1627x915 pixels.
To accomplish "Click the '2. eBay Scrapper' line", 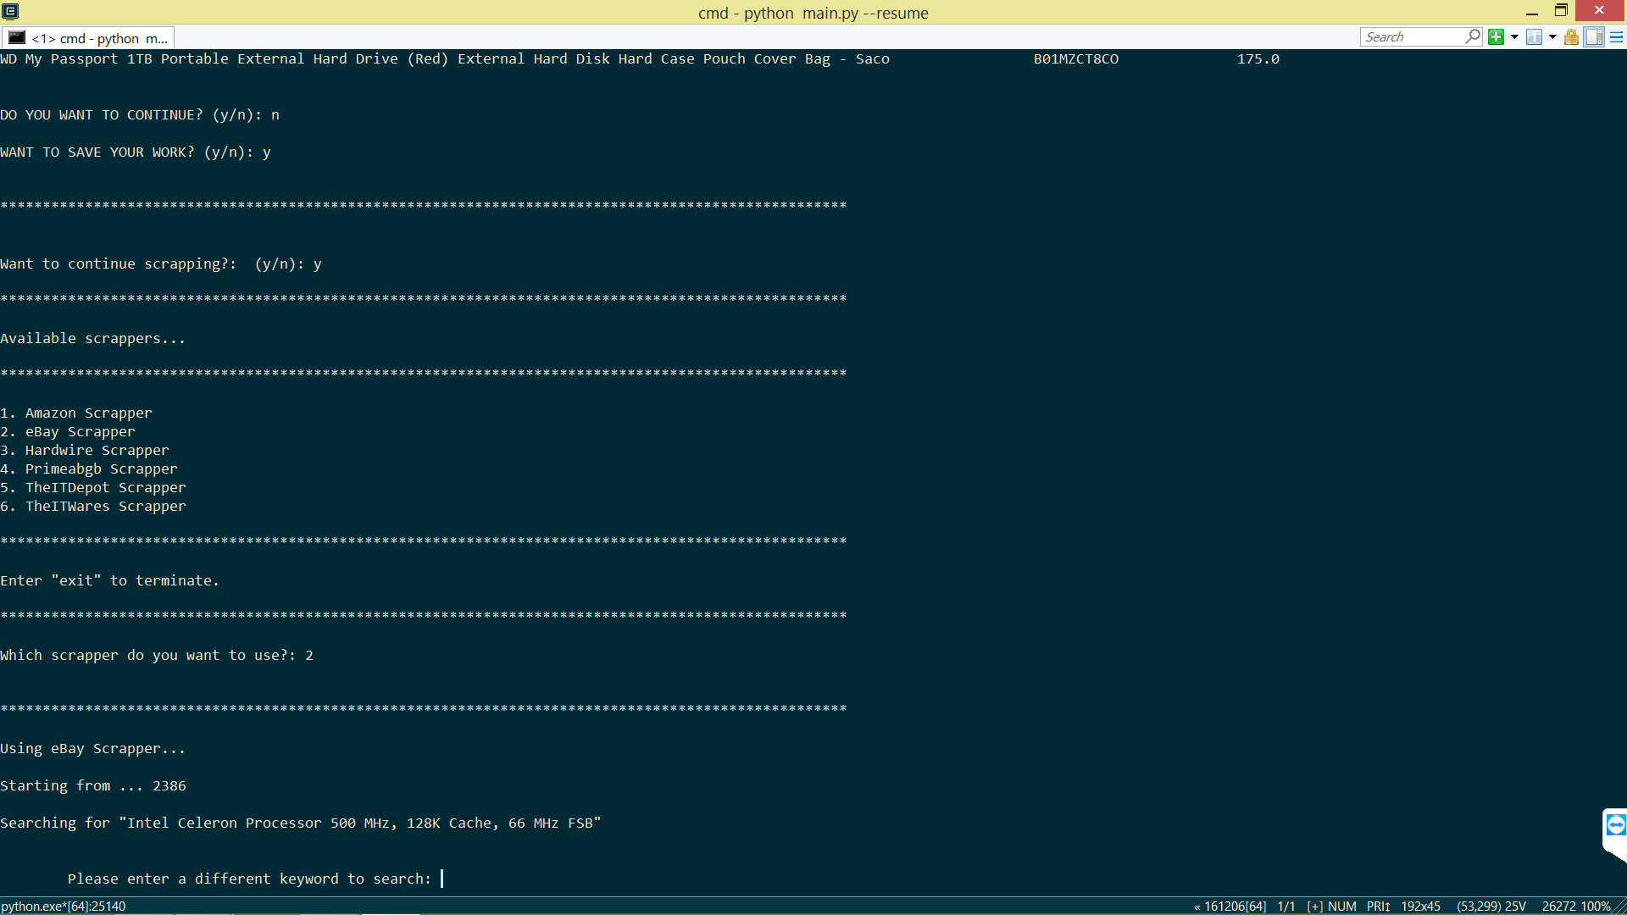I will pos(68,431).
